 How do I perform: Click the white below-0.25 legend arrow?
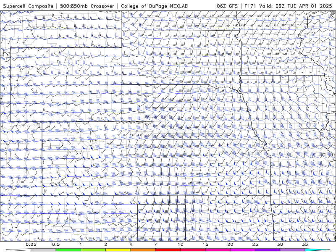click(18, 250)
